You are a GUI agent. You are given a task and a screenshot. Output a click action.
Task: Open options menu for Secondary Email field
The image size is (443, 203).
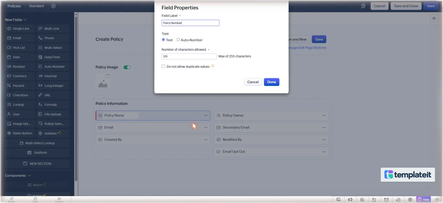click(x=324, y=127)
